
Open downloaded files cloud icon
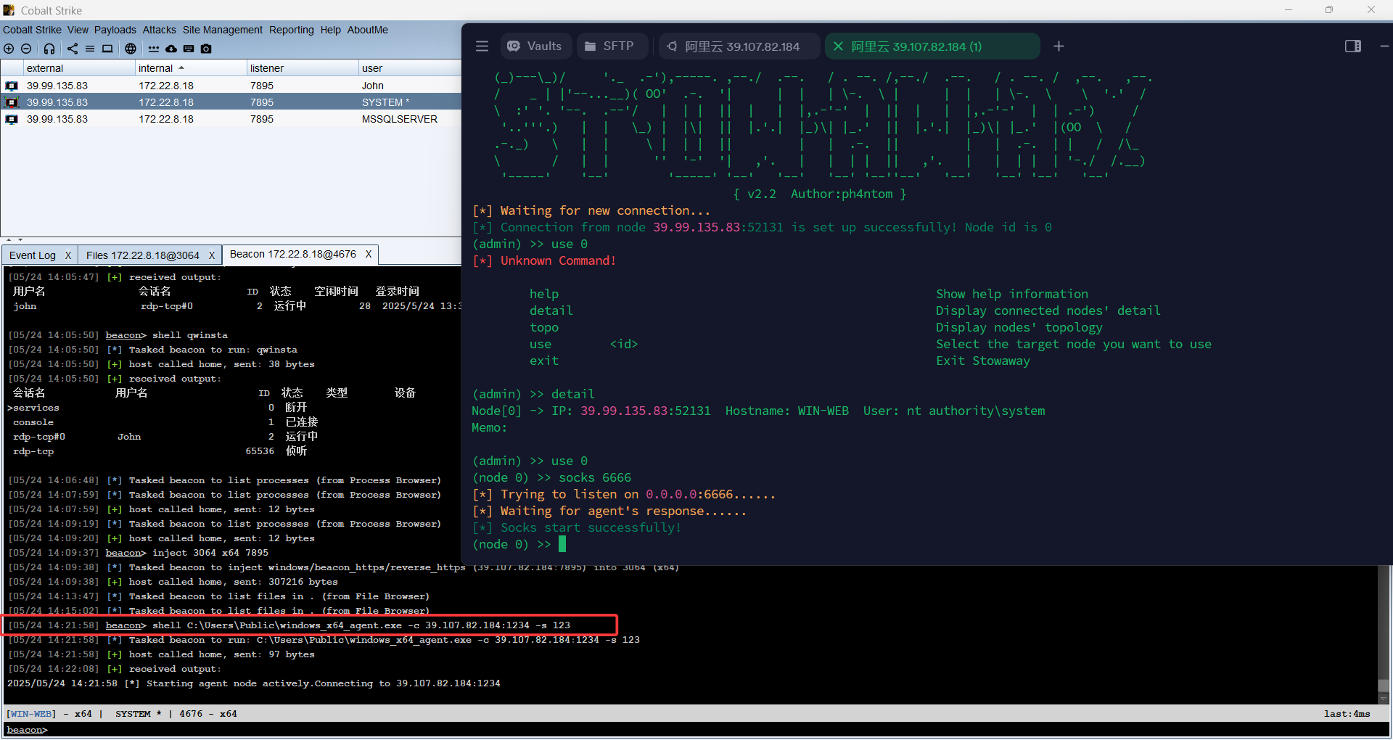click(x=171, y=49)
